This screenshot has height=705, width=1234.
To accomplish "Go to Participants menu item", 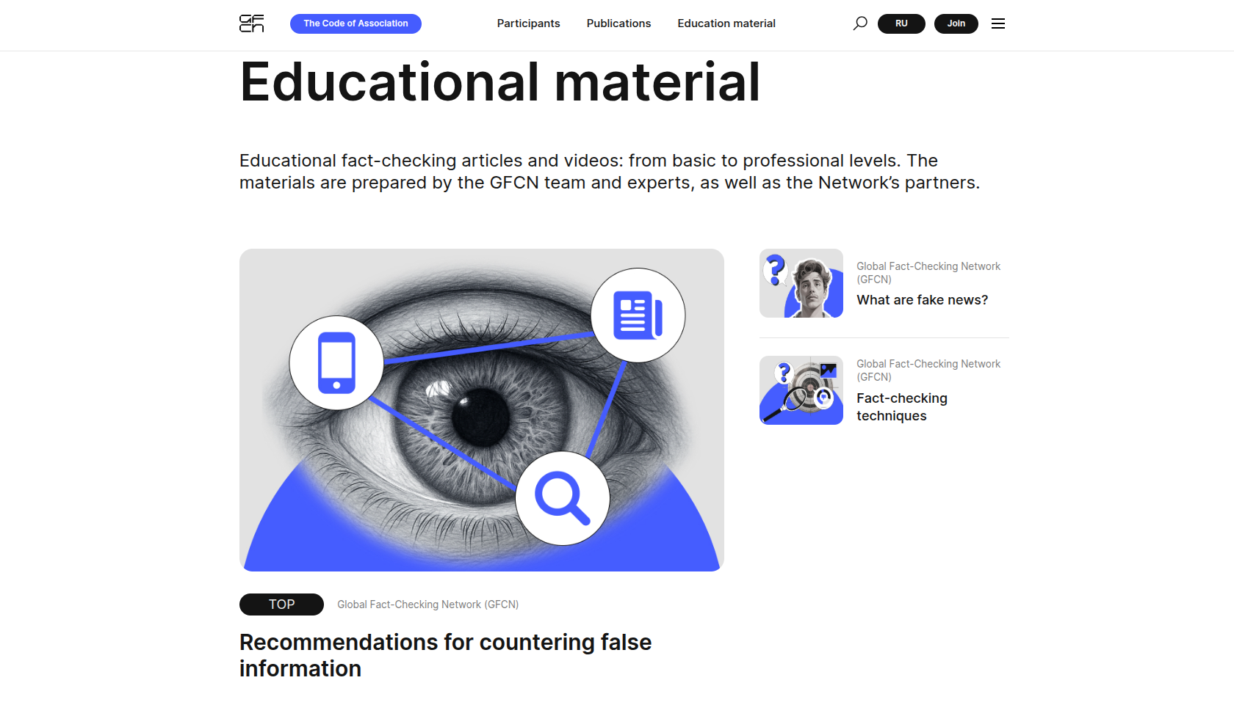I will click(x=528, y=23).
